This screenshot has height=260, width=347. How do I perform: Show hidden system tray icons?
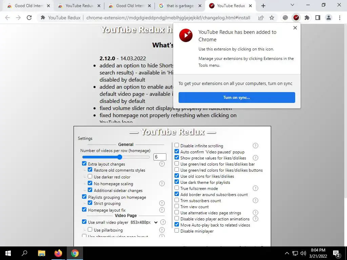(x=287, y=253)
